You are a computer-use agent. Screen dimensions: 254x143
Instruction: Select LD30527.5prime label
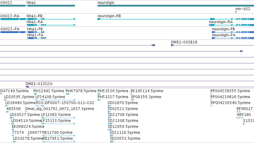25,115
